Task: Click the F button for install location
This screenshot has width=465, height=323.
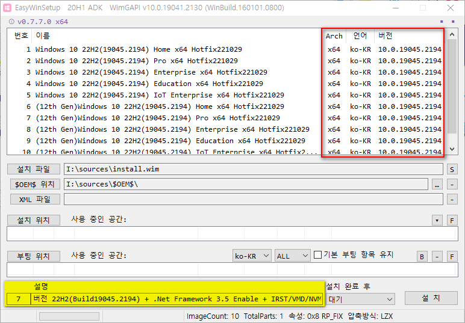Action: point(452,220)
